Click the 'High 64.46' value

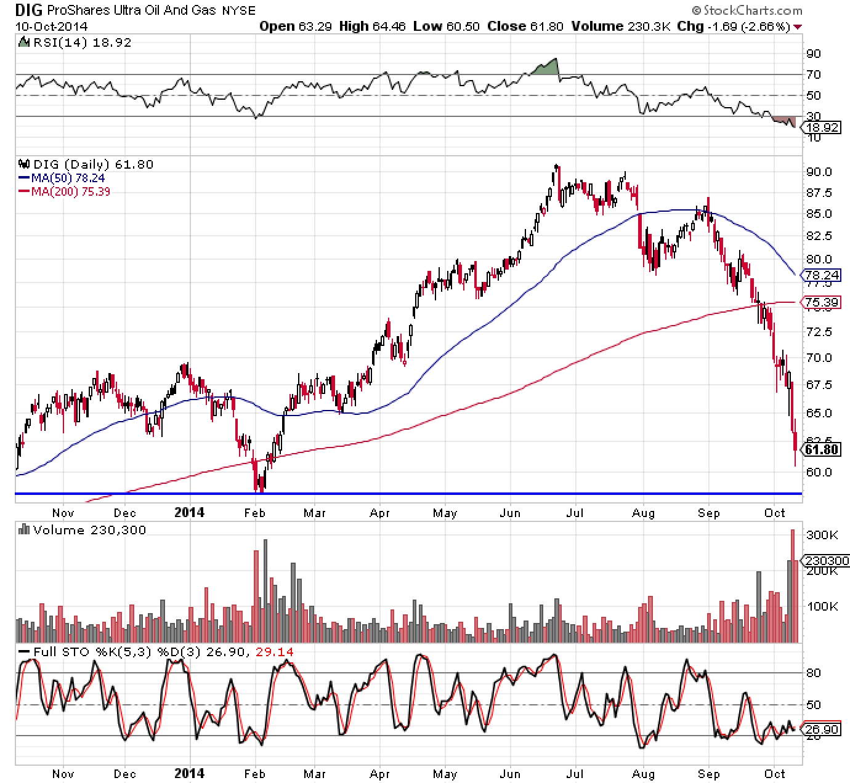[x=373, y=26]
